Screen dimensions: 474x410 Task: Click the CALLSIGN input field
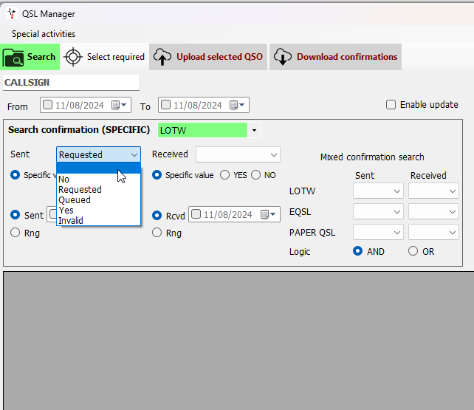[71, 83]
